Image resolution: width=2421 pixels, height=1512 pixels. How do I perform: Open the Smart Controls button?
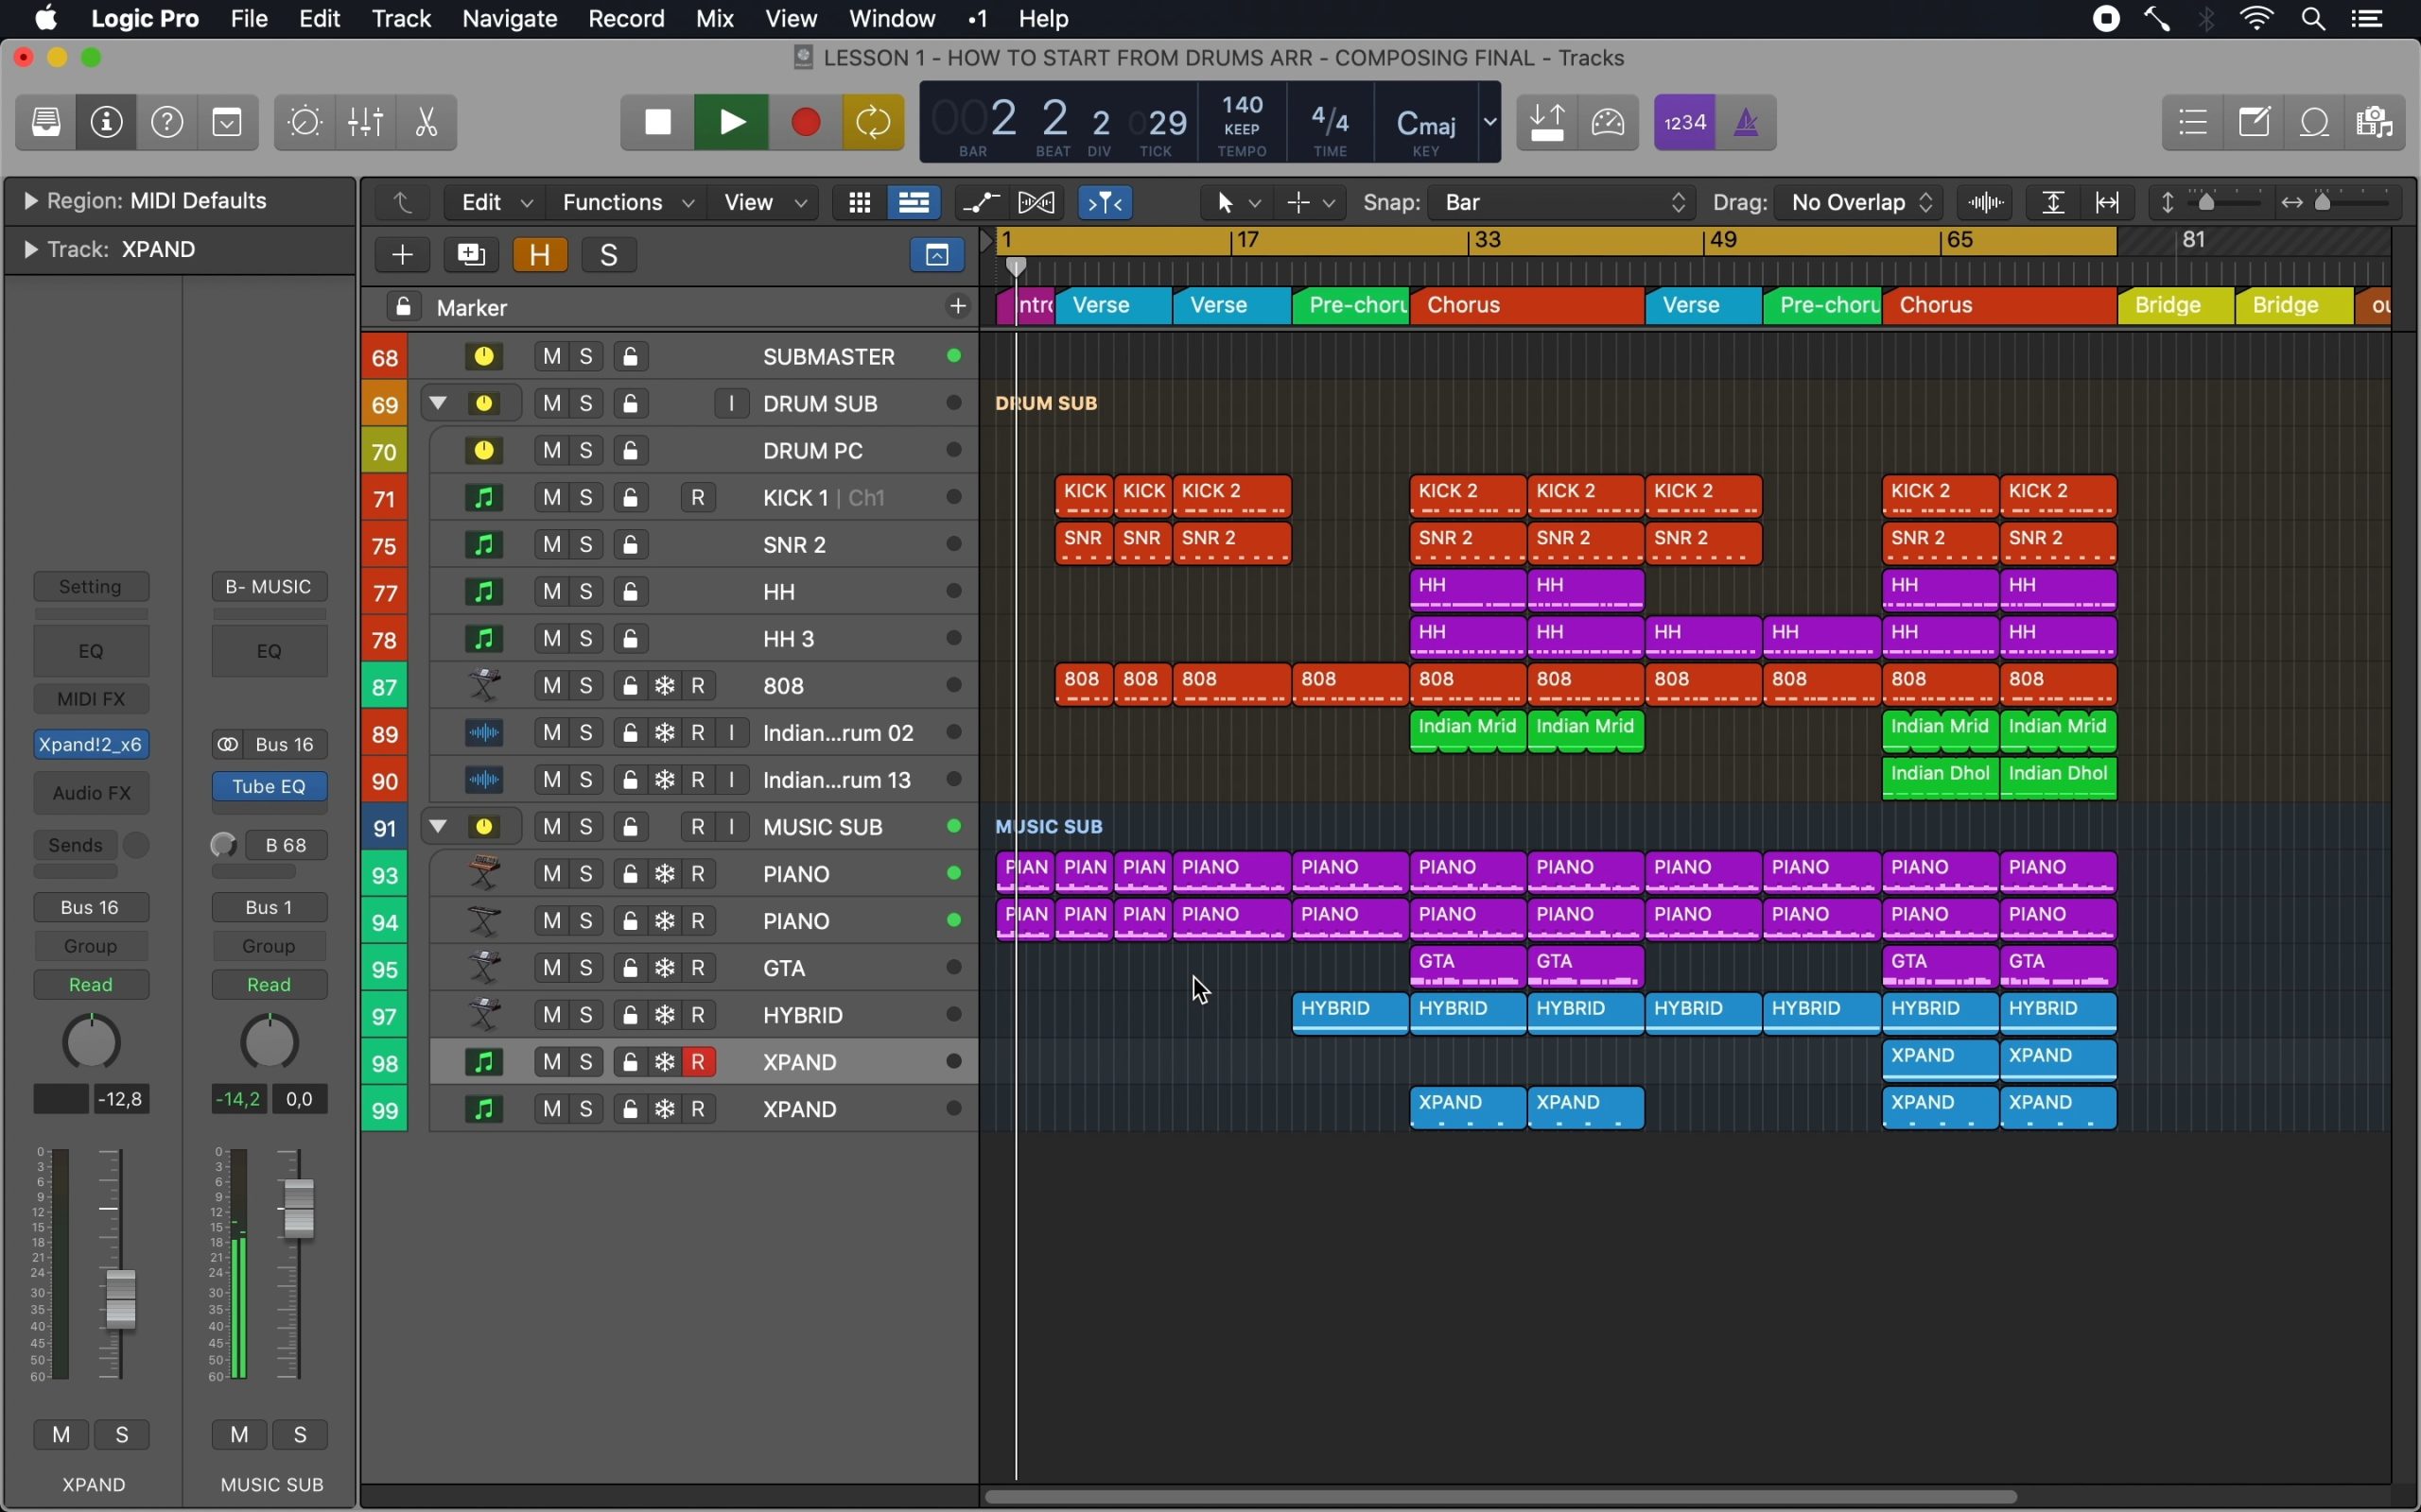(305, 123)
